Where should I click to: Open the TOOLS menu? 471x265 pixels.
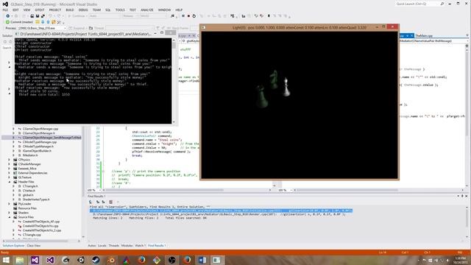(120, 10)
